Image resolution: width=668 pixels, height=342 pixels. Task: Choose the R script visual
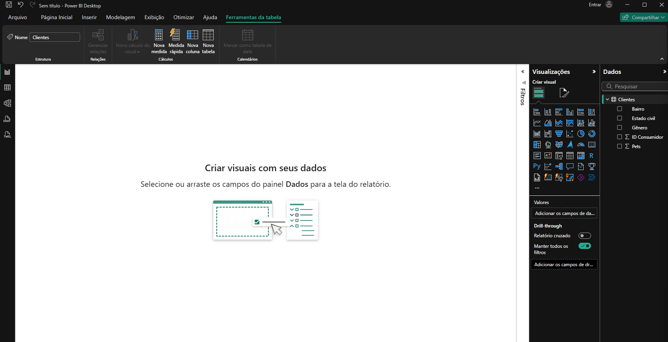(592, 156)
